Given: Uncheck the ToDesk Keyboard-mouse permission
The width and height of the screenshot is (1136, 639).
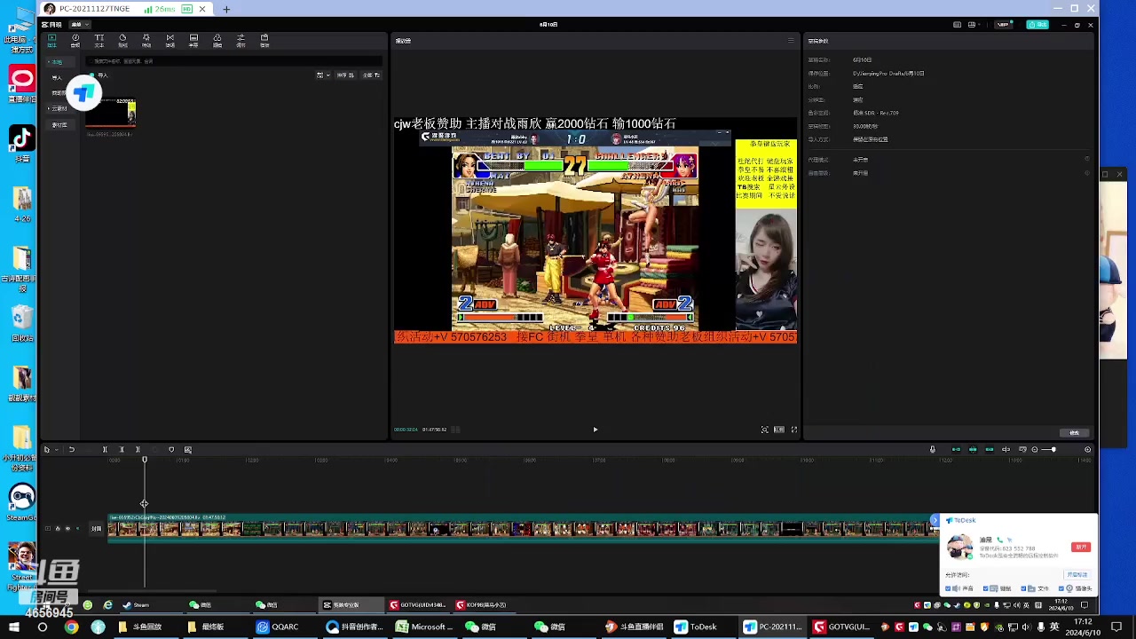Looking at the screenshot, I should 986,588.
